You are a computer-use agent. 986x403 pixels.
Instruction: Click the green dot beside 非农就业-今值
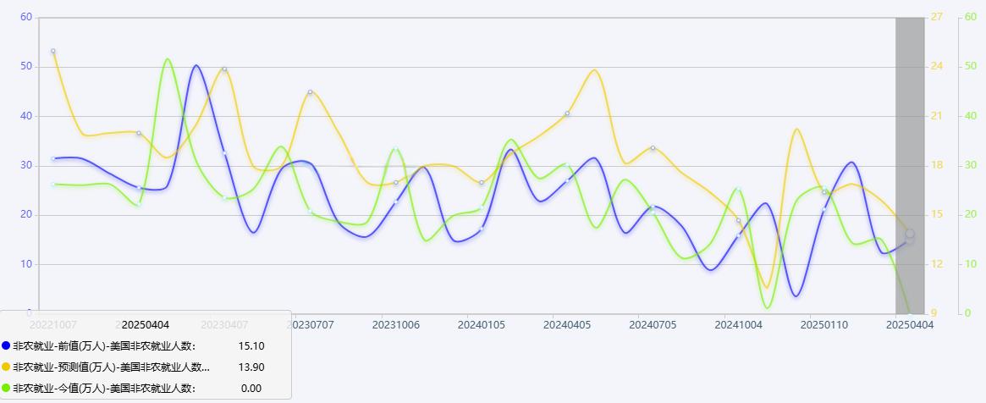coord(6,388)
